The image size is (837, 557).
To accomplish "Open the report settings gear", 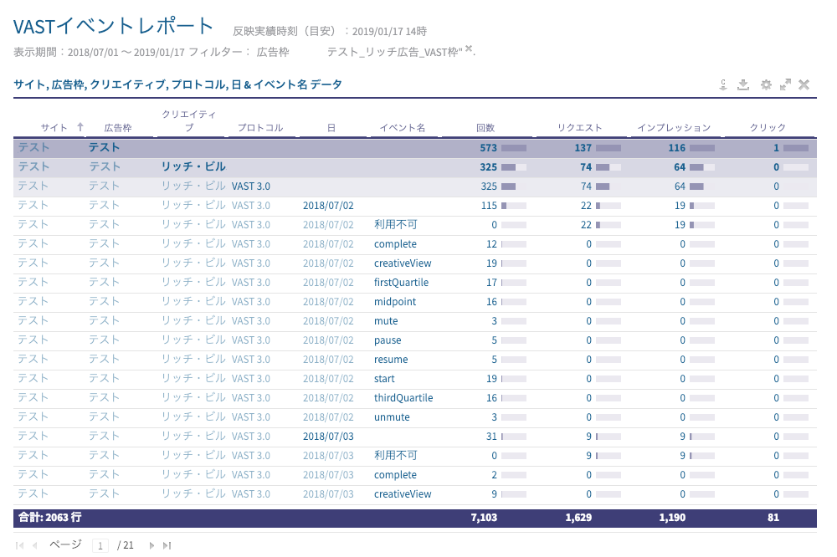I will [765, 84].
